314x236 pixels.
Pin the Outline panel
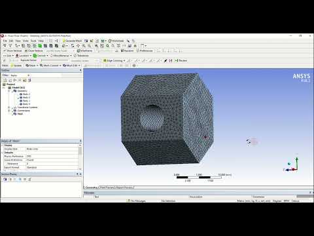80,70
